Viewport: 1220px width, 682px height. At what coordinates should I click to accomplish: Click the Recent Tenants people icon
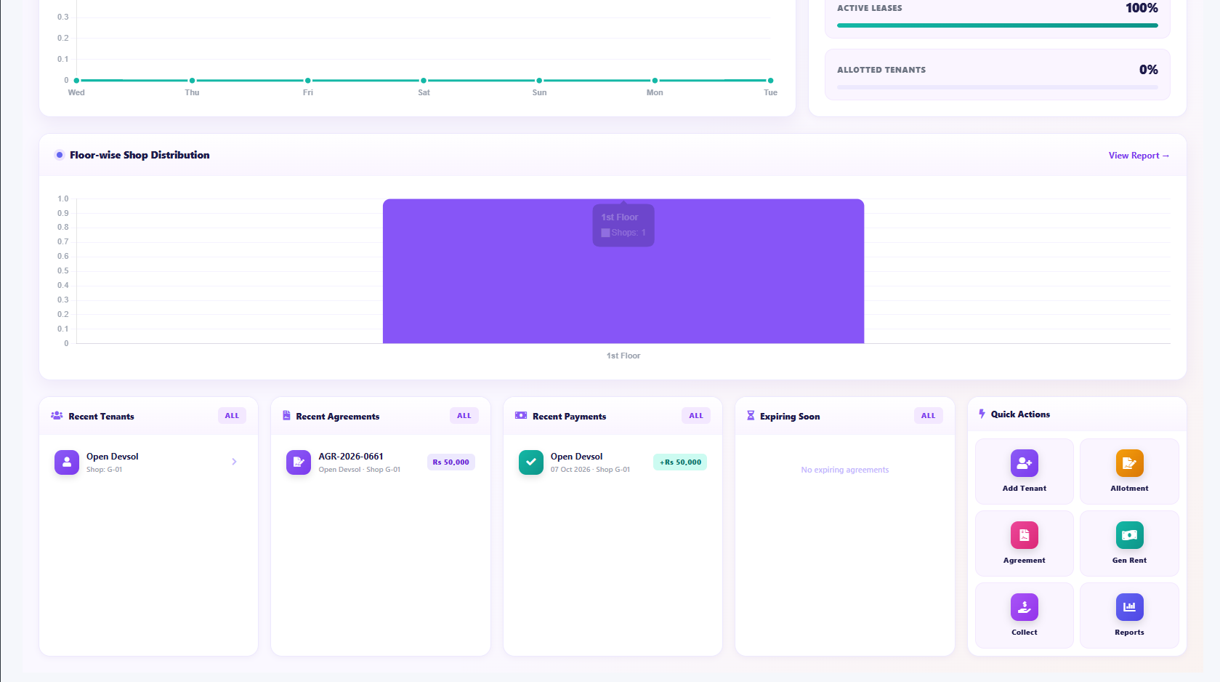point(57,416)
